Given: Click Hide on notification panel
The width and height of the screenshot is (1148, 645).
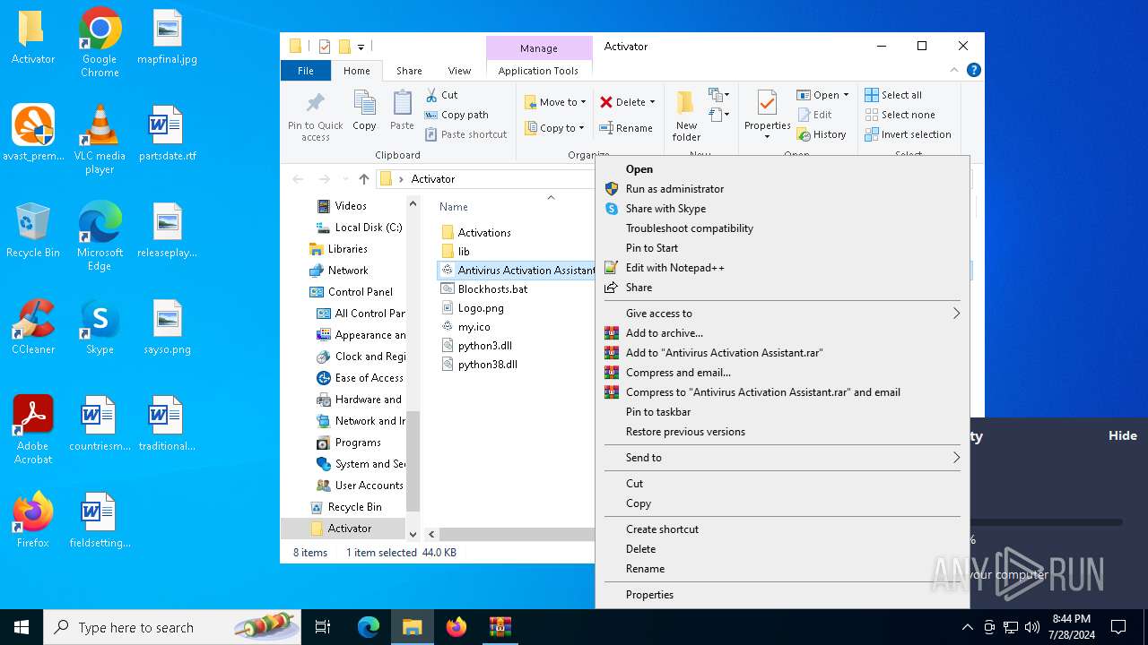Looking at the screenshot, I should [x=1122, y=435].
